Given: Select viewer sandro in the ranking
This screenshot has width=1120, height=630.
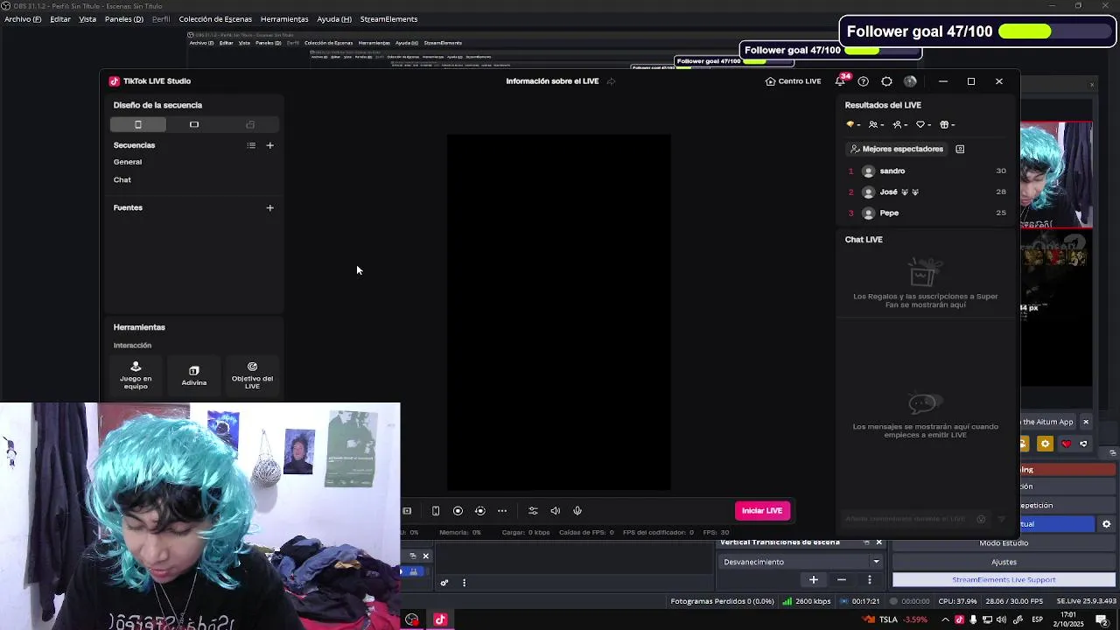Looking at the screenshot, I should coord(927,171).
